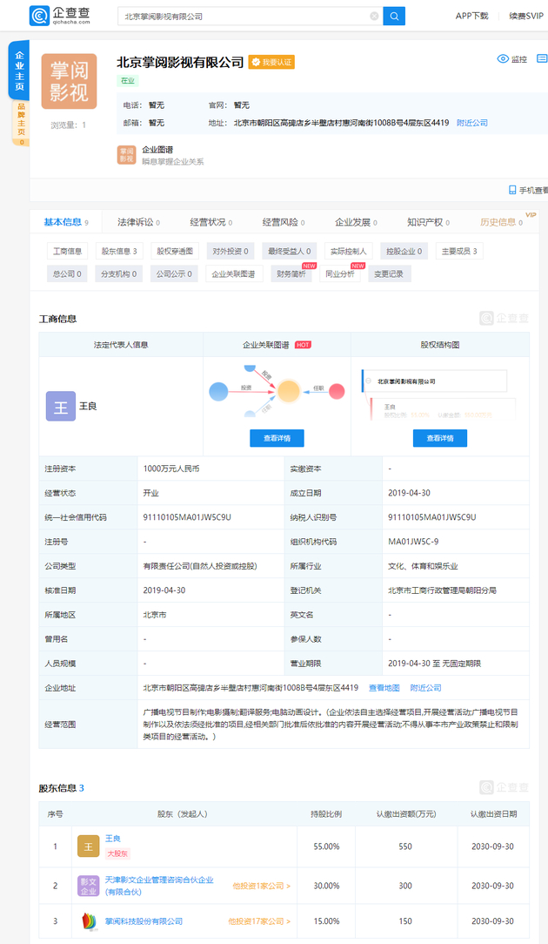The height and width of the screenshot is (944, 548).
Task: Expand 他投资1家公司 link
Action: click(261, 886)
